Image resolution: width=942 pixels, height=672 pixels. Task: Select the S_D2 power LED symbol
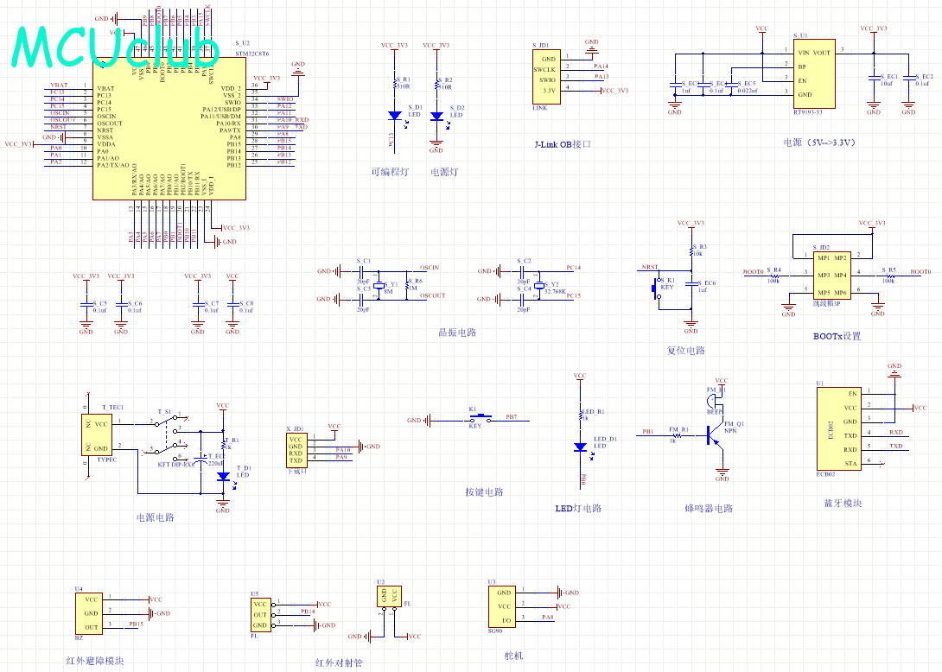pyautogui.click(x=436, y=116)
